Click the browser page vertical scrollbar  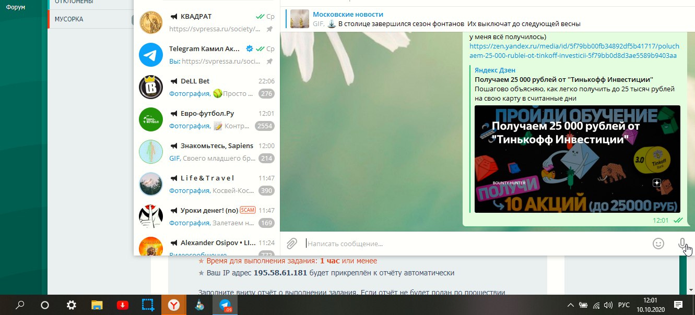pyautogui.click(x=692, y=275)
